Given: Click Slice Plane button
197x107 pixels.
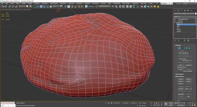Looking at the screenshot, I should pos(181,94).
